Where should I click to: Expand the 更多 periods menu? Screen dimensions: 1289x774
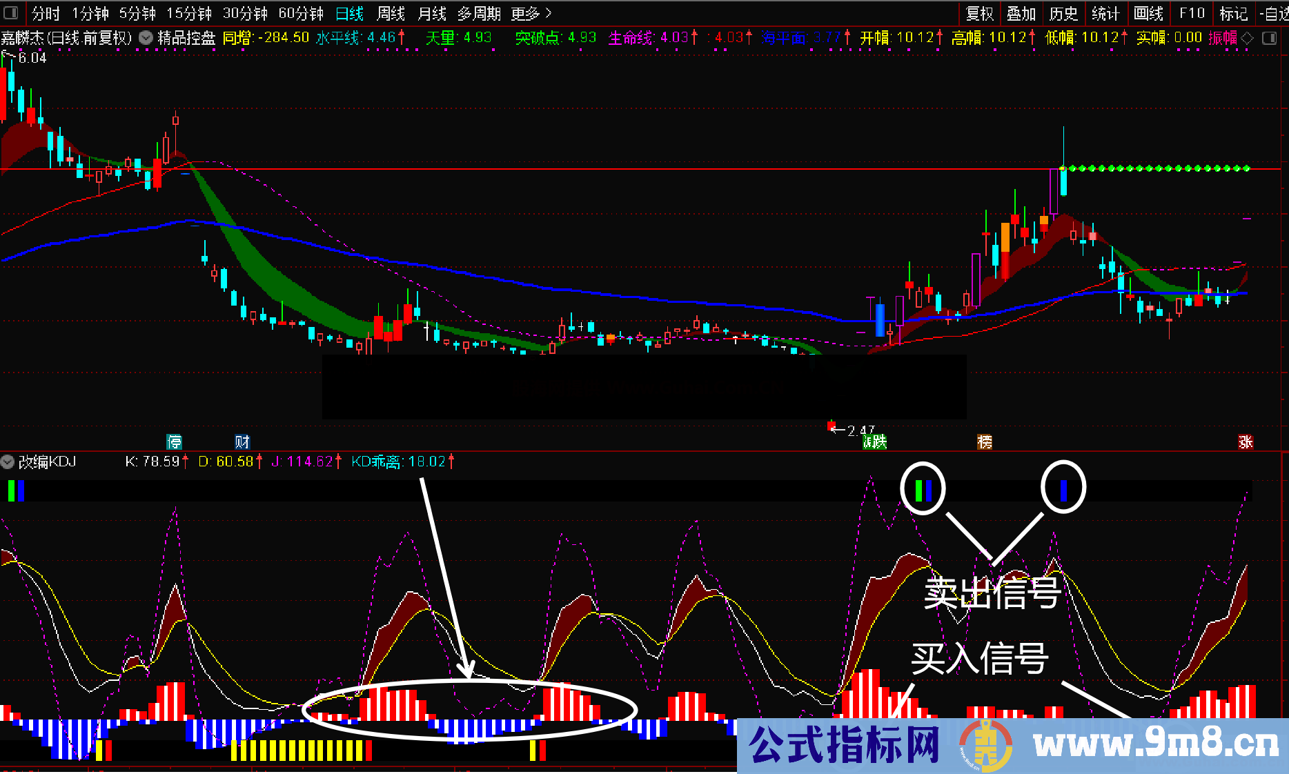tap(531, 13)
